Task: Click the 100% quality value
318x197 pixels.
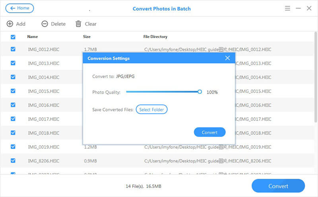Action: pyautogui.click(x=212, y=92)
